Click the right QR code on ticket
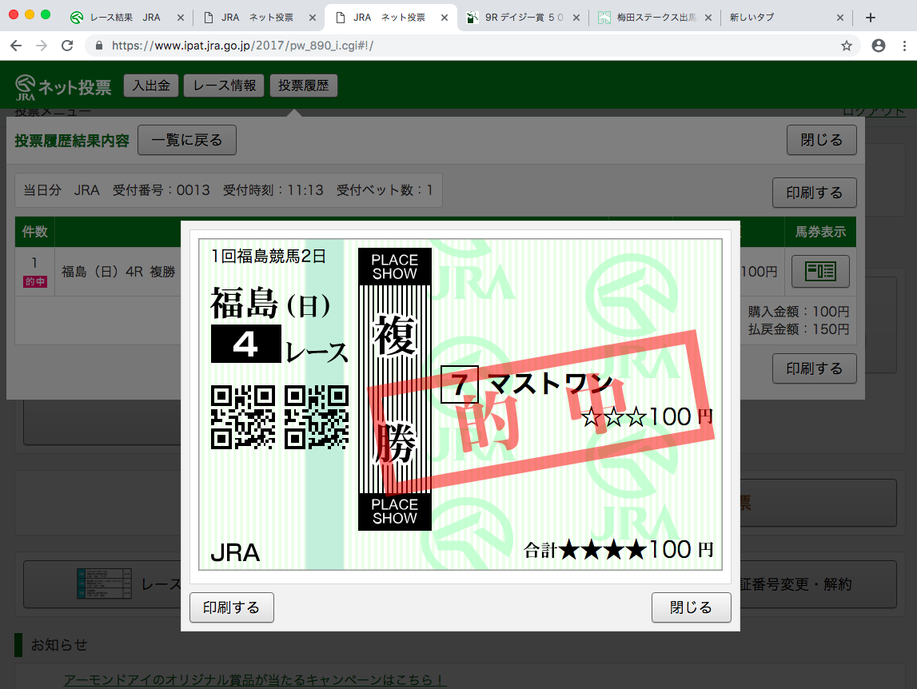The height and width of the screenshot is (689, 917). coord(317,417)
